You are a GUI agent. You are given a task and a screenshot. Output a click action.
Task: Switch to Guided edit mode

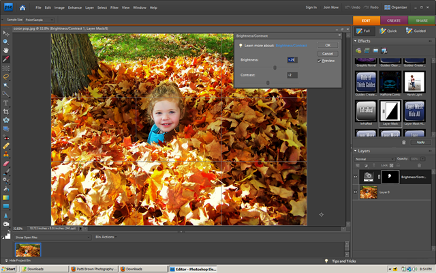(416, 31)
